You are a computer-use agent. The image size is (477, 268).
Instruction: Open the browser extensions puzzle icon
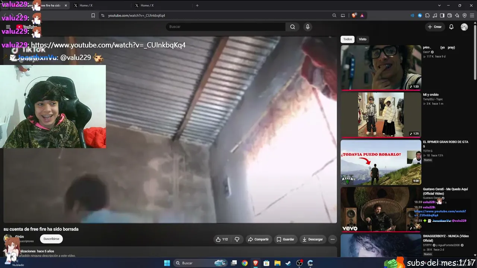427,15
